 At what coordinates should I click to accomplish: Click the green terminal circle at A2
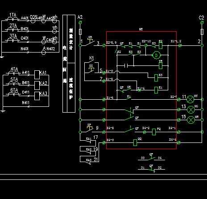[80, 23]
